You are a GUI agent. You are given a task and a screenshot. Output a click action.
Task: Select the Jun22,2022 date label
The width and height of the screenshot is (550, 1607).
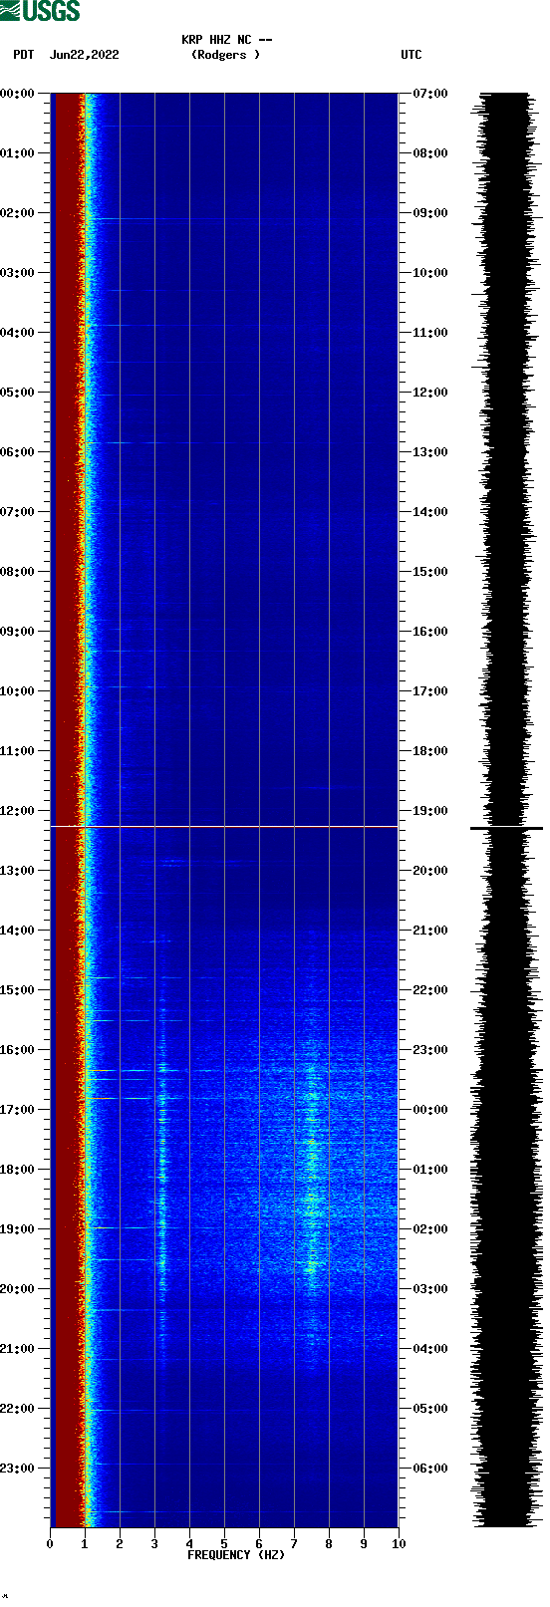click(85, 55)
